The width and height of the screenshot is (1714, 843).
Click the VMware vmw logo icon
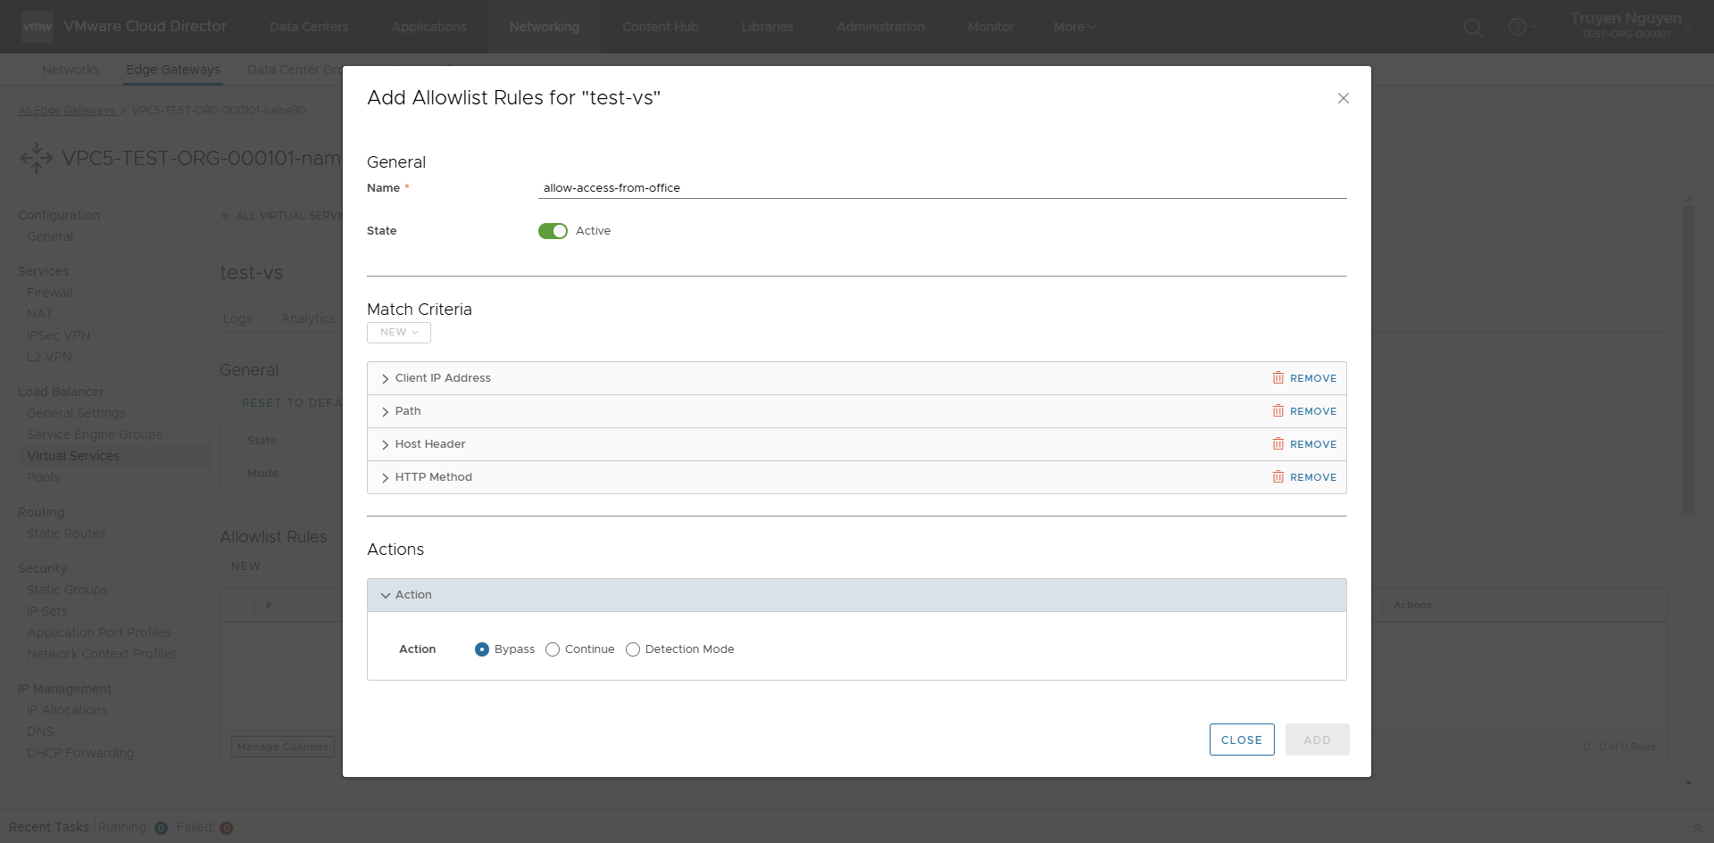pos(37,27)
